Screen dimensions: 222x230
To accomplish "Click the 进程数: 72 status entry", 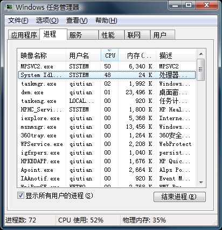I will coord(20,220).
